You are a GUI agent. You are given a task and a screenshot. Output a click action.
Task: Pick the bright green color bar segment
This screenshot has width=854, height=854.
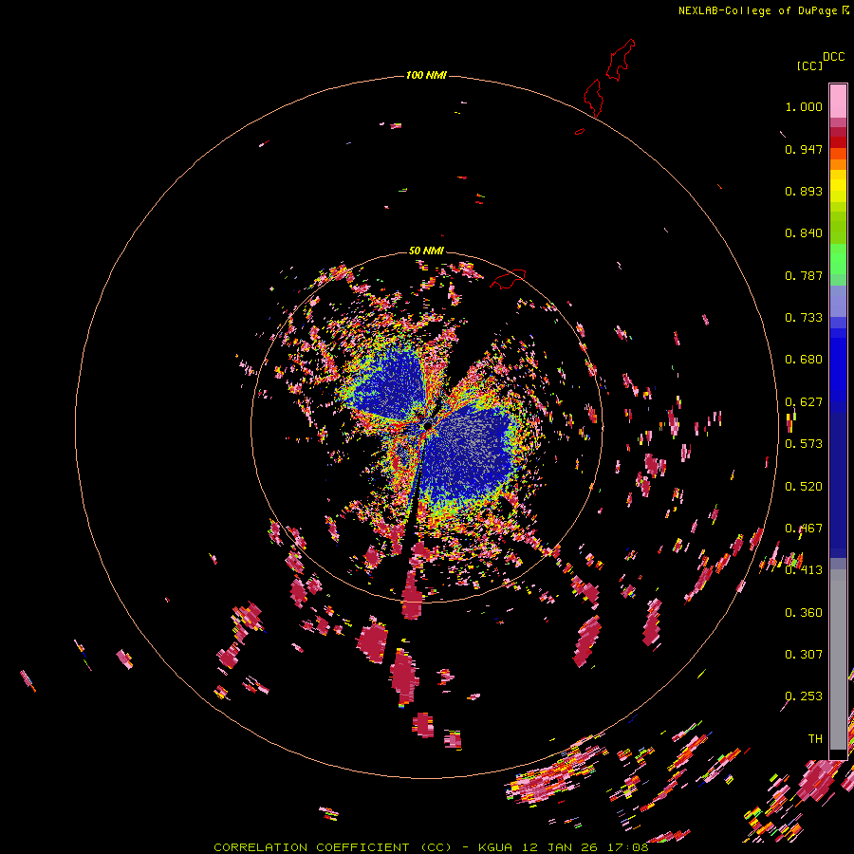point(838,259)
